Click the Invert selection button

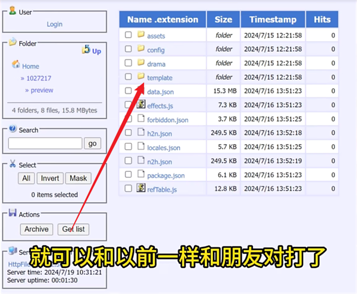coord(50,178)
